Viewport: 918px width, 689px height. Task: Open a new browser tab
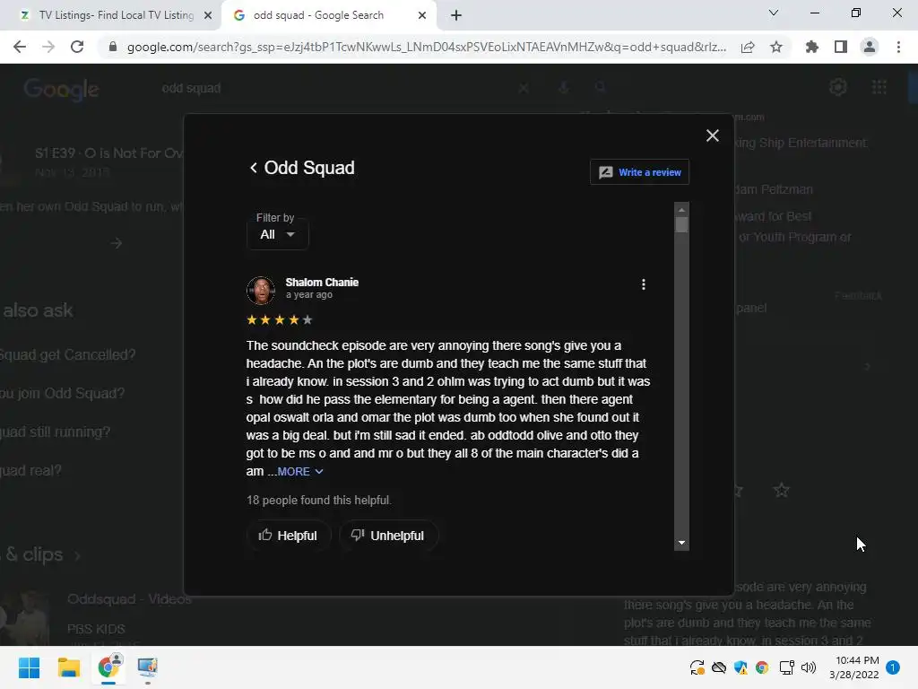tap(456, 16)
